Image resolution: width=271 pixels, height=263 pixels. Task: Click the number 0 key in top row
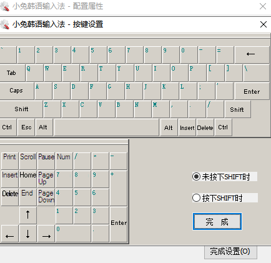point(189,55)
